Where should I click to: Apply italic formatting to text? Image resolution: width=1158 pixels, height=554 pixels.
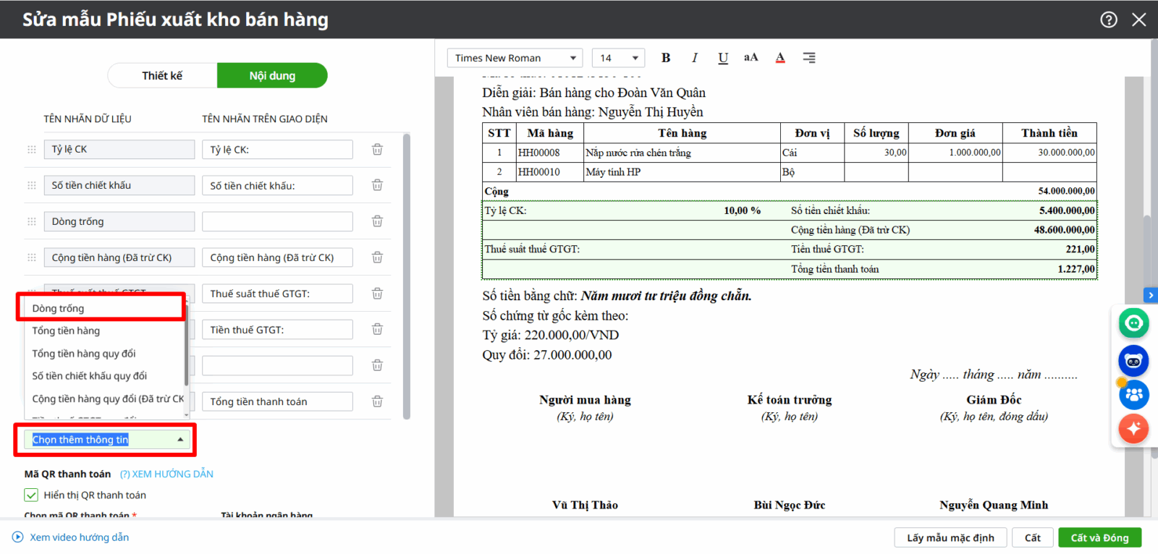(695, 58)
